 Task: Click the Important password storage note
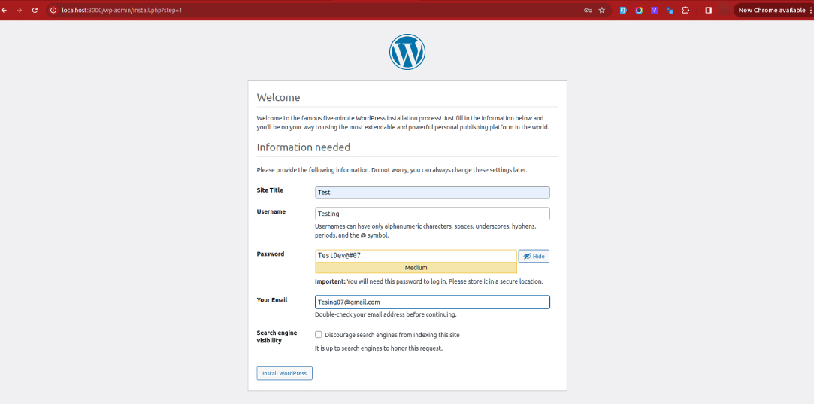tap(429, 281)
